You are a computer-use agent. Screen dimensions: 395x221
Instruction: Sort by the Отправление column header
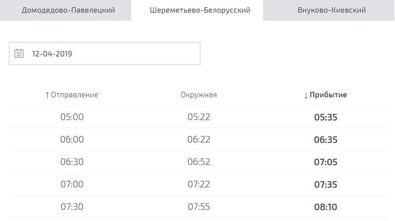coord(72,95)
